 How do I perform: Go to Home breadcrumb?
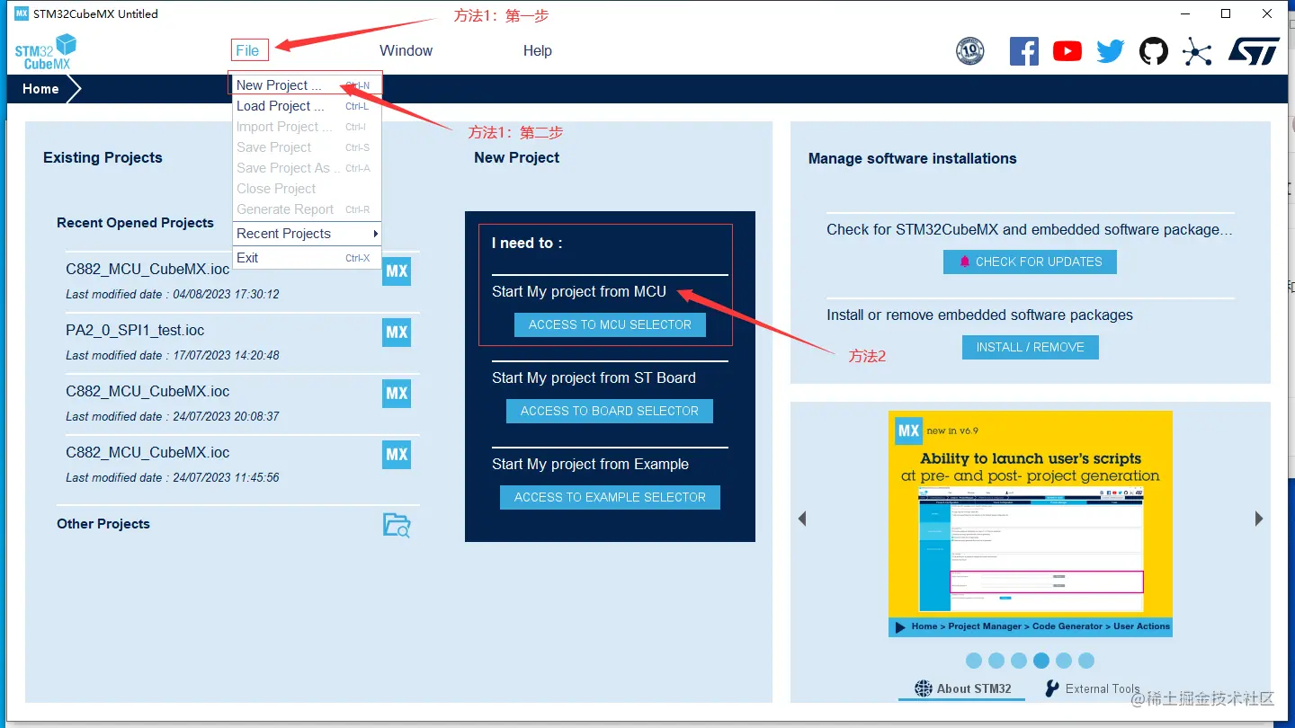coord(40,89)
